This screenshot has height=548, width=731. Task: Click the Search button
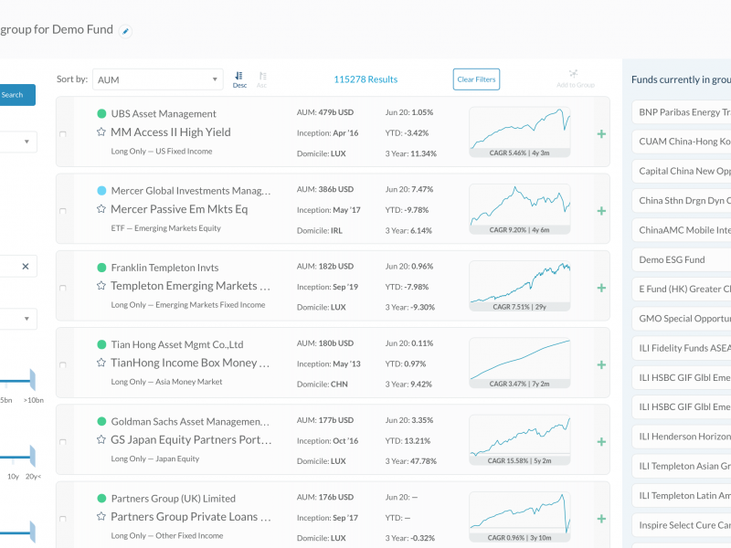[16, 95]
